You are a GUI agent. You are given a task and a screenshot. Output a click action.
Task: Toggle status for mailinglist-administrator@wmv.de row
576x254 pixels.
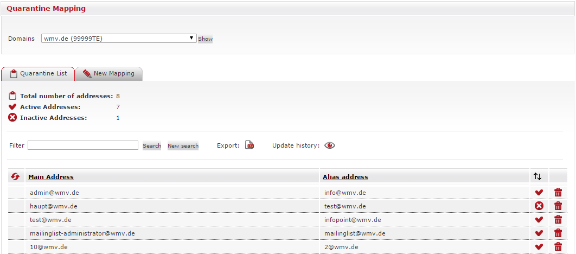(x=539, y=233)
